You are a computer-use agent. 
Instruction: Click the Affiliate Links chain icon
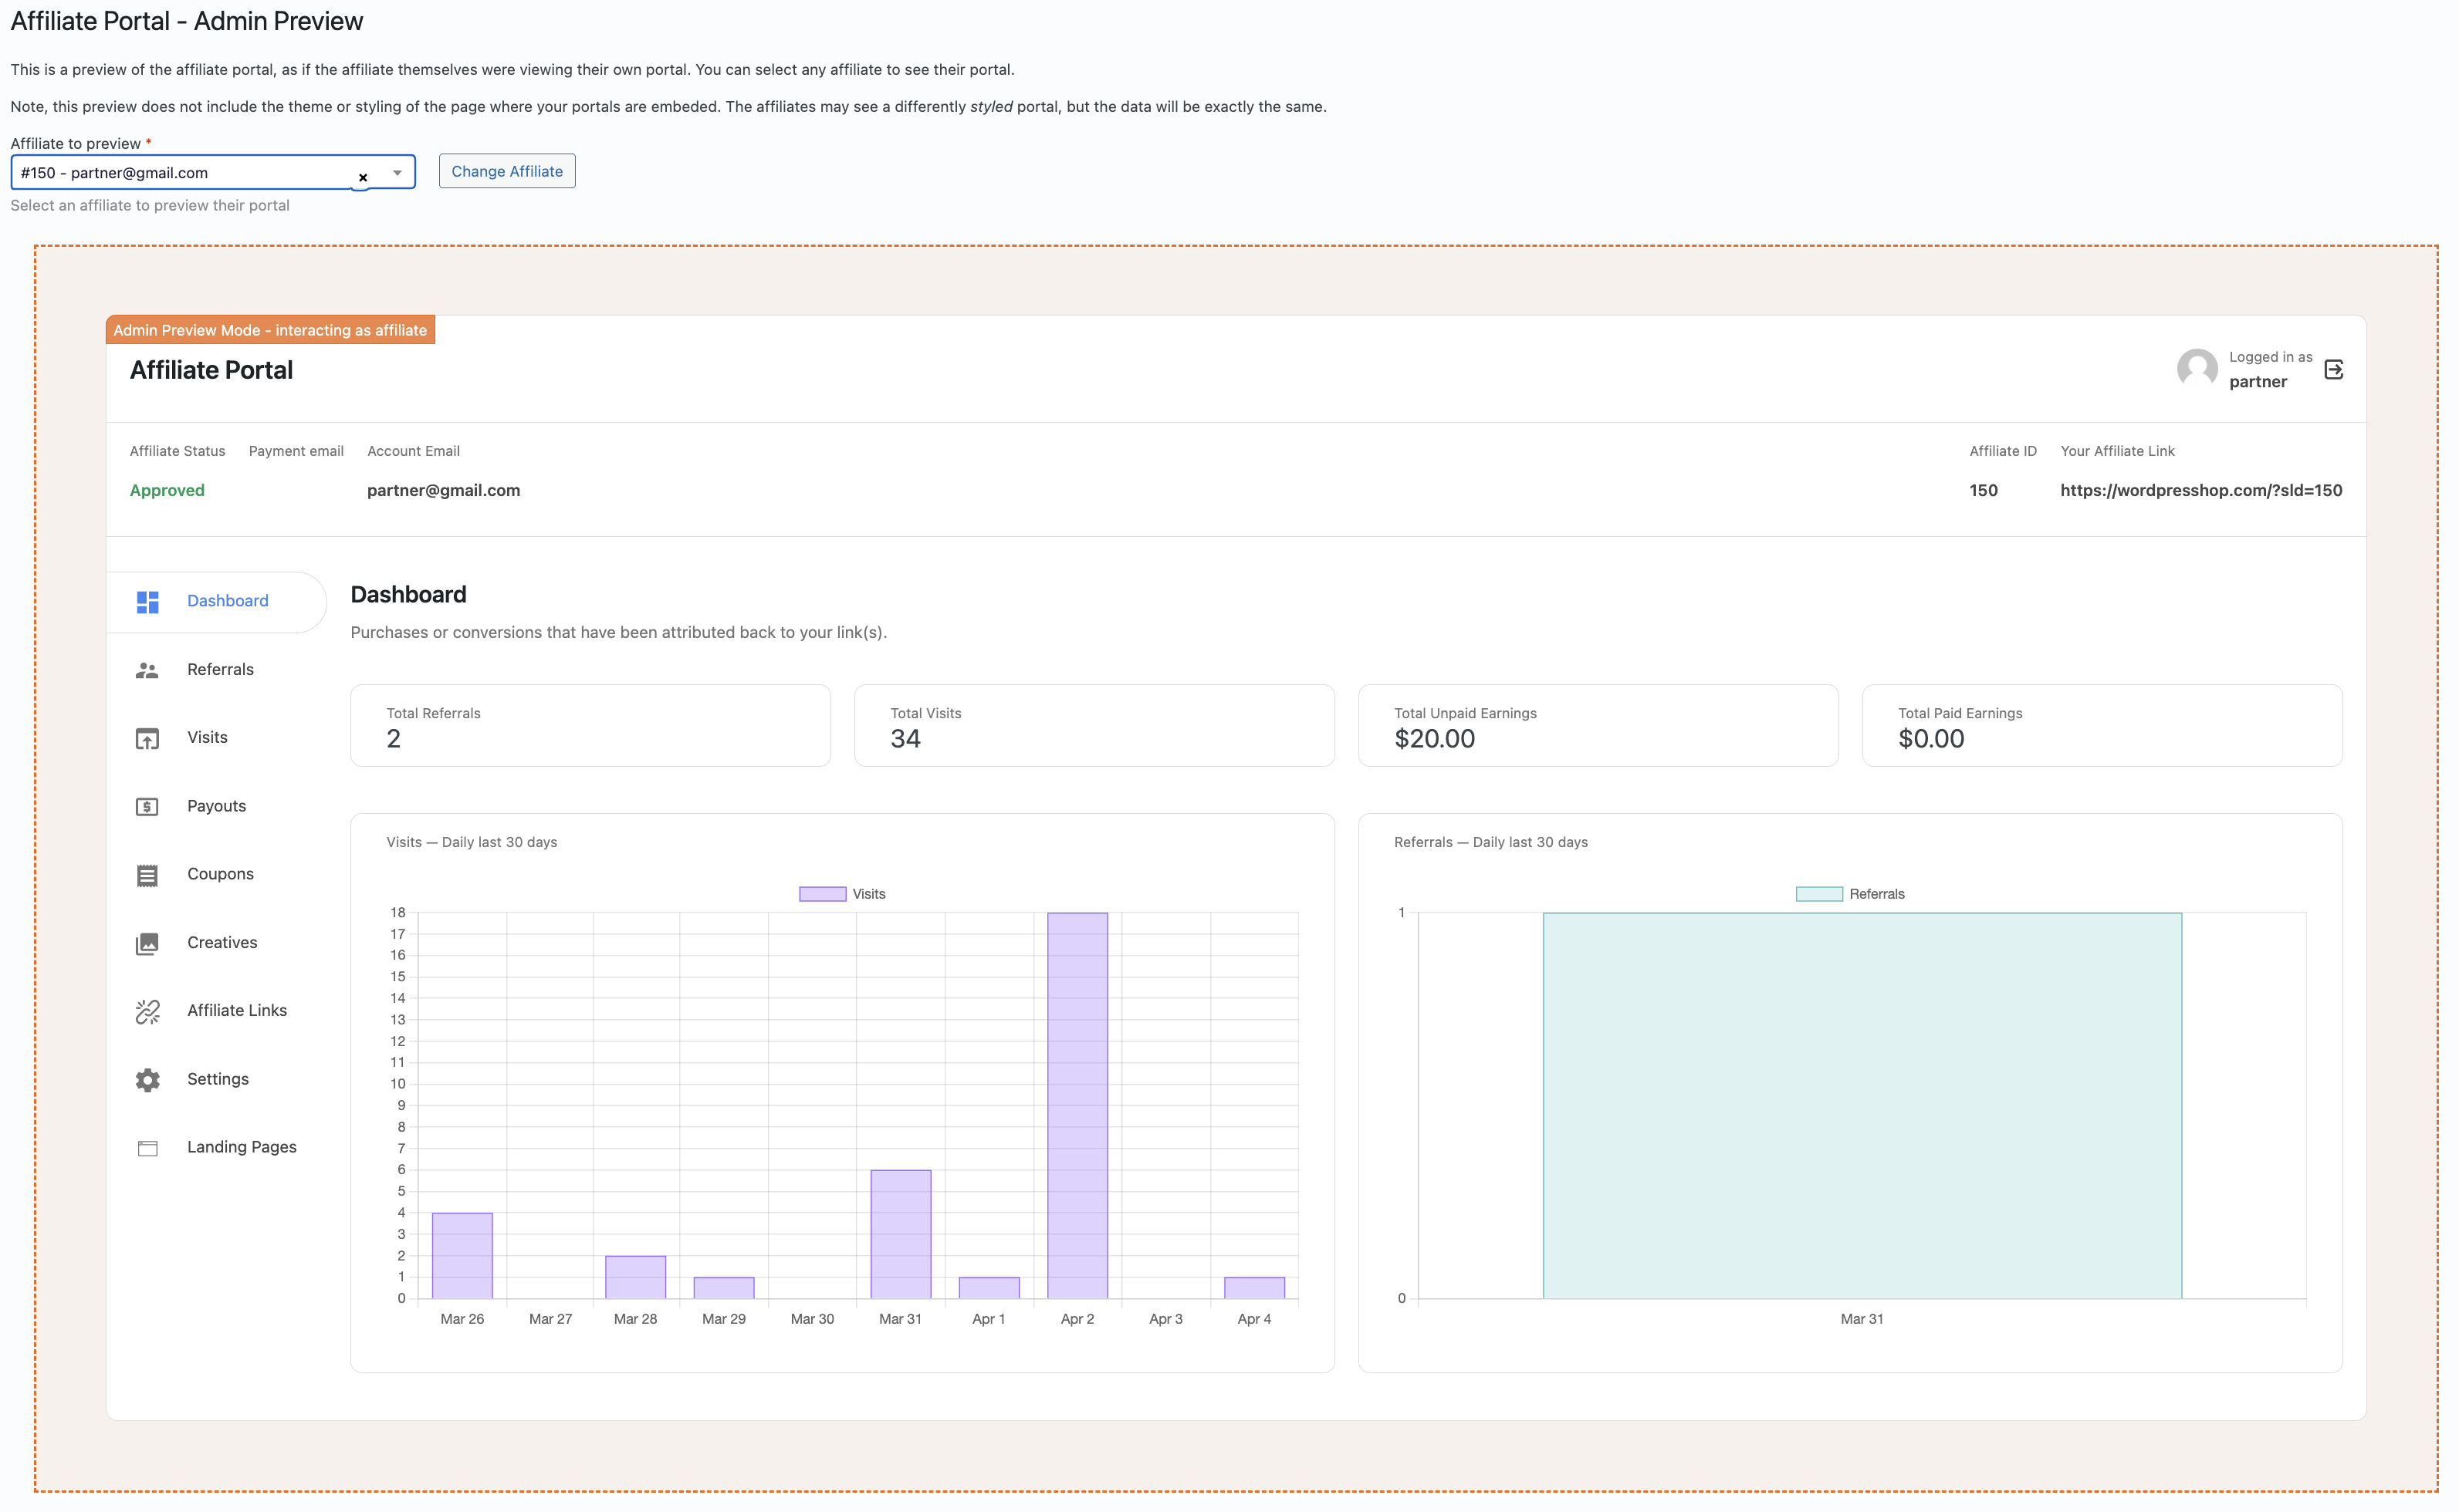pos(147,1011)
